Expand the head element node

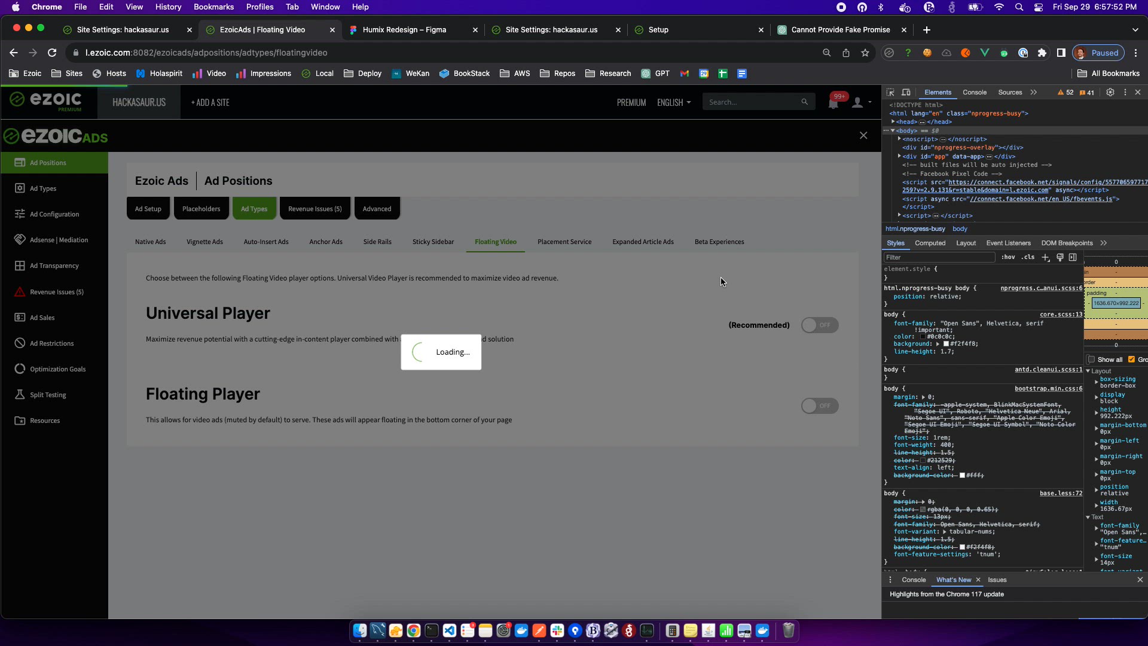point(893,121)
